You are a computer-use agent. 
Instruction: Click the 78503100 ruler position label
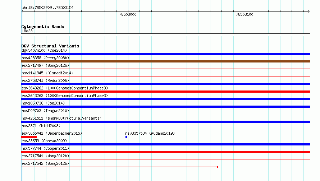(x=244, y=14)
